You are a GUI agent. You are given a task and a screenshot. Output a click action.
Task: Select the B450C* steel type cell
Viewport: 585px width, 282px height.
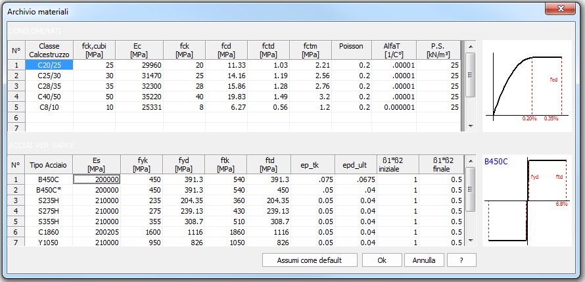point(49,190)
